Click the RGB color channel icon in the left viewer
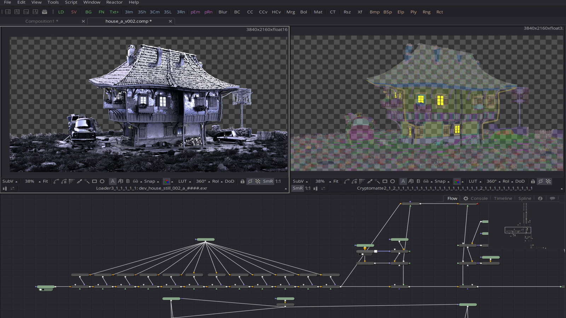 click(166, 181)
